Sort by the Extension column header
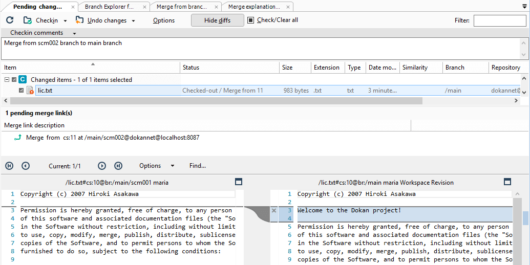530x265 pixels. [x=328, y=68]
